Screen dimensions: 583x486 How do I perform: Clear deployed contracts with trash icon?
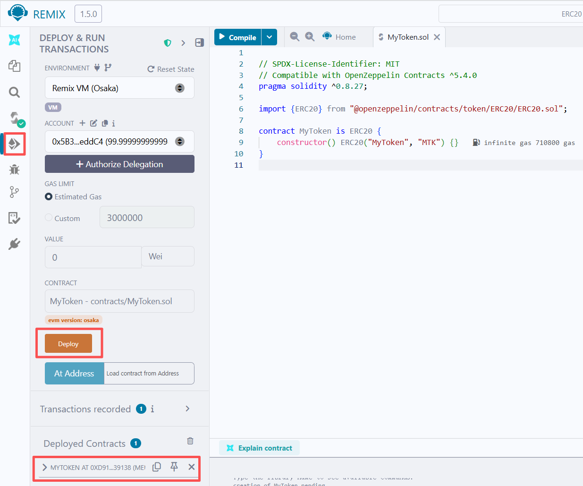190,441
